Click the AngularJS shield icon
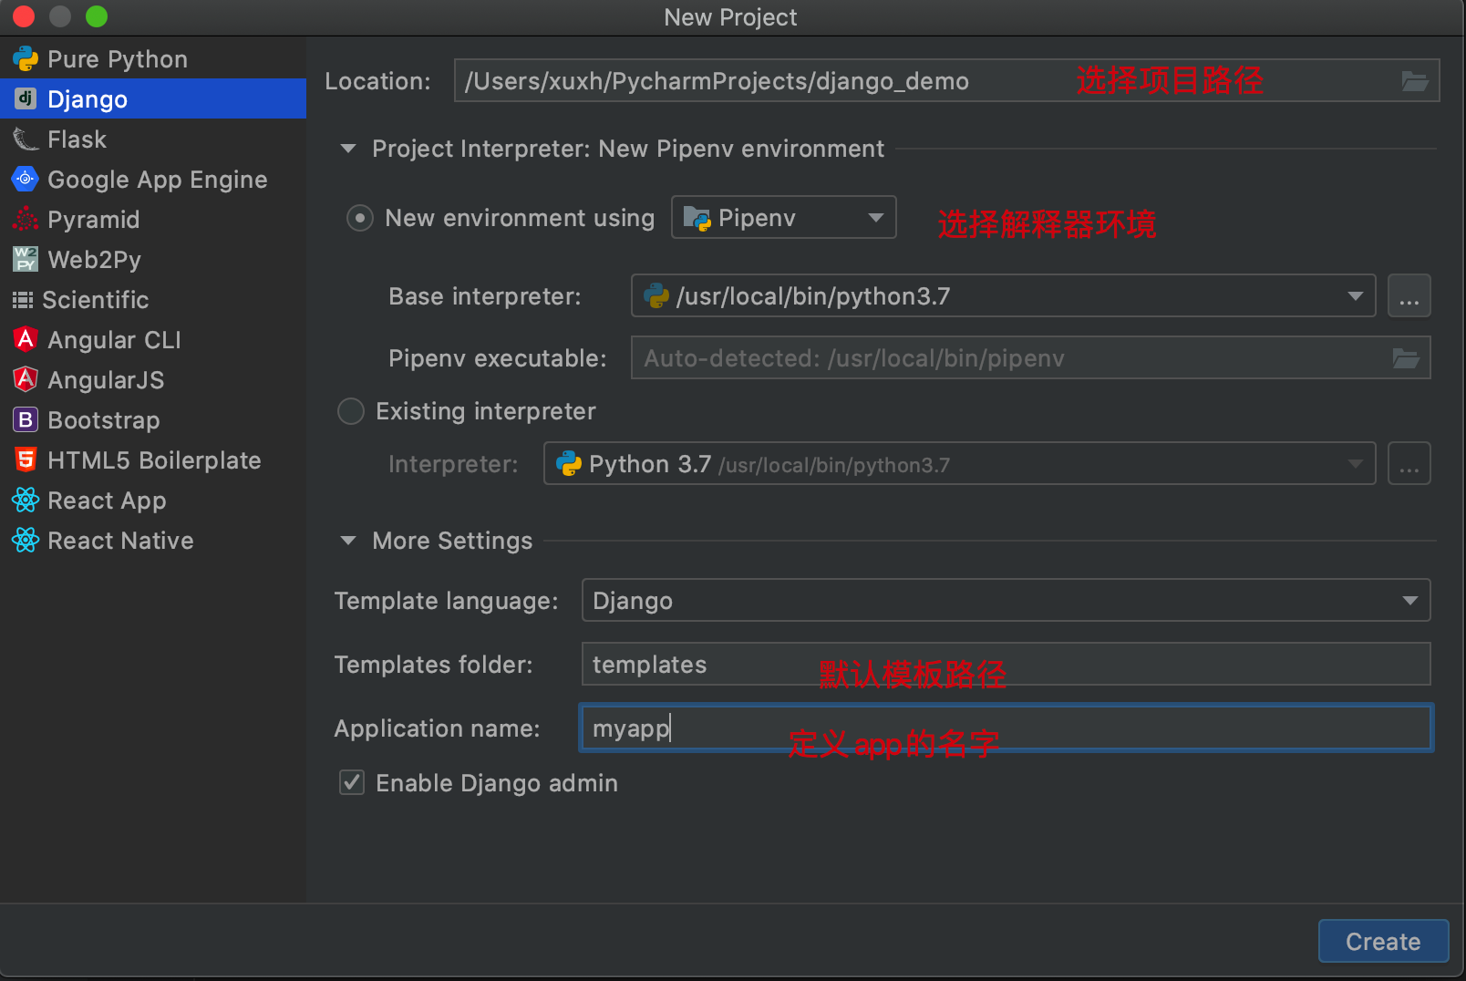Screen dimensions: 1466x981 click(x=26, y=379)
